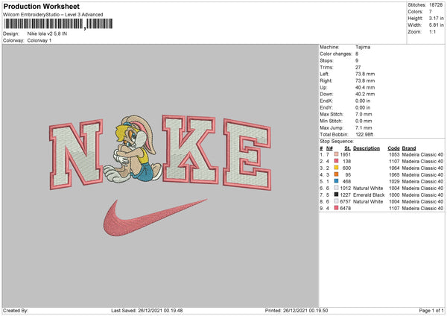Click the 'Page 1 of 1' footer text
Screen dimensions: 447x316
(431, 310)
